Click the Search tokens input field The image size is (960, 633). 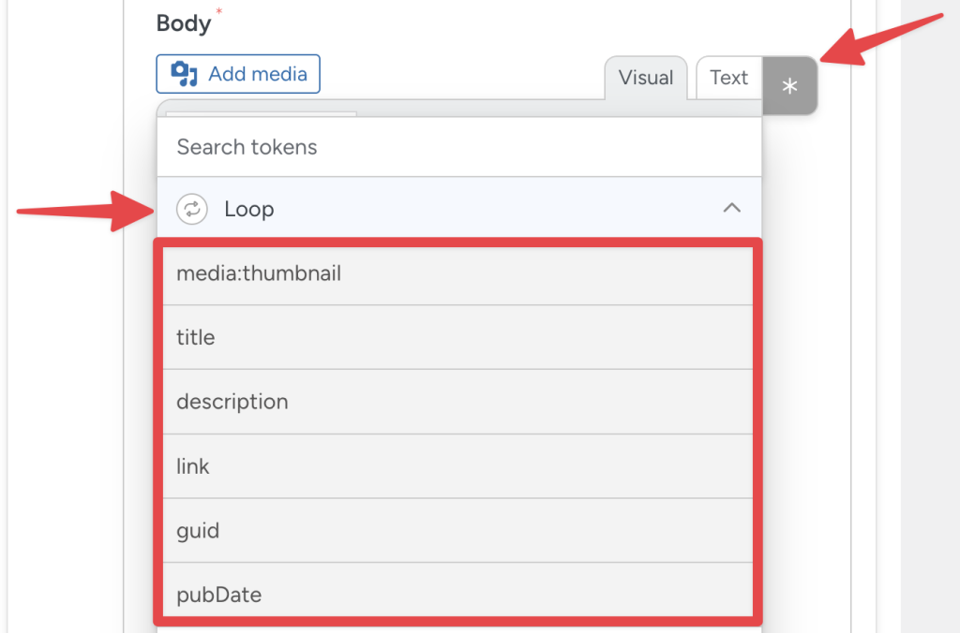pos(459,146)
